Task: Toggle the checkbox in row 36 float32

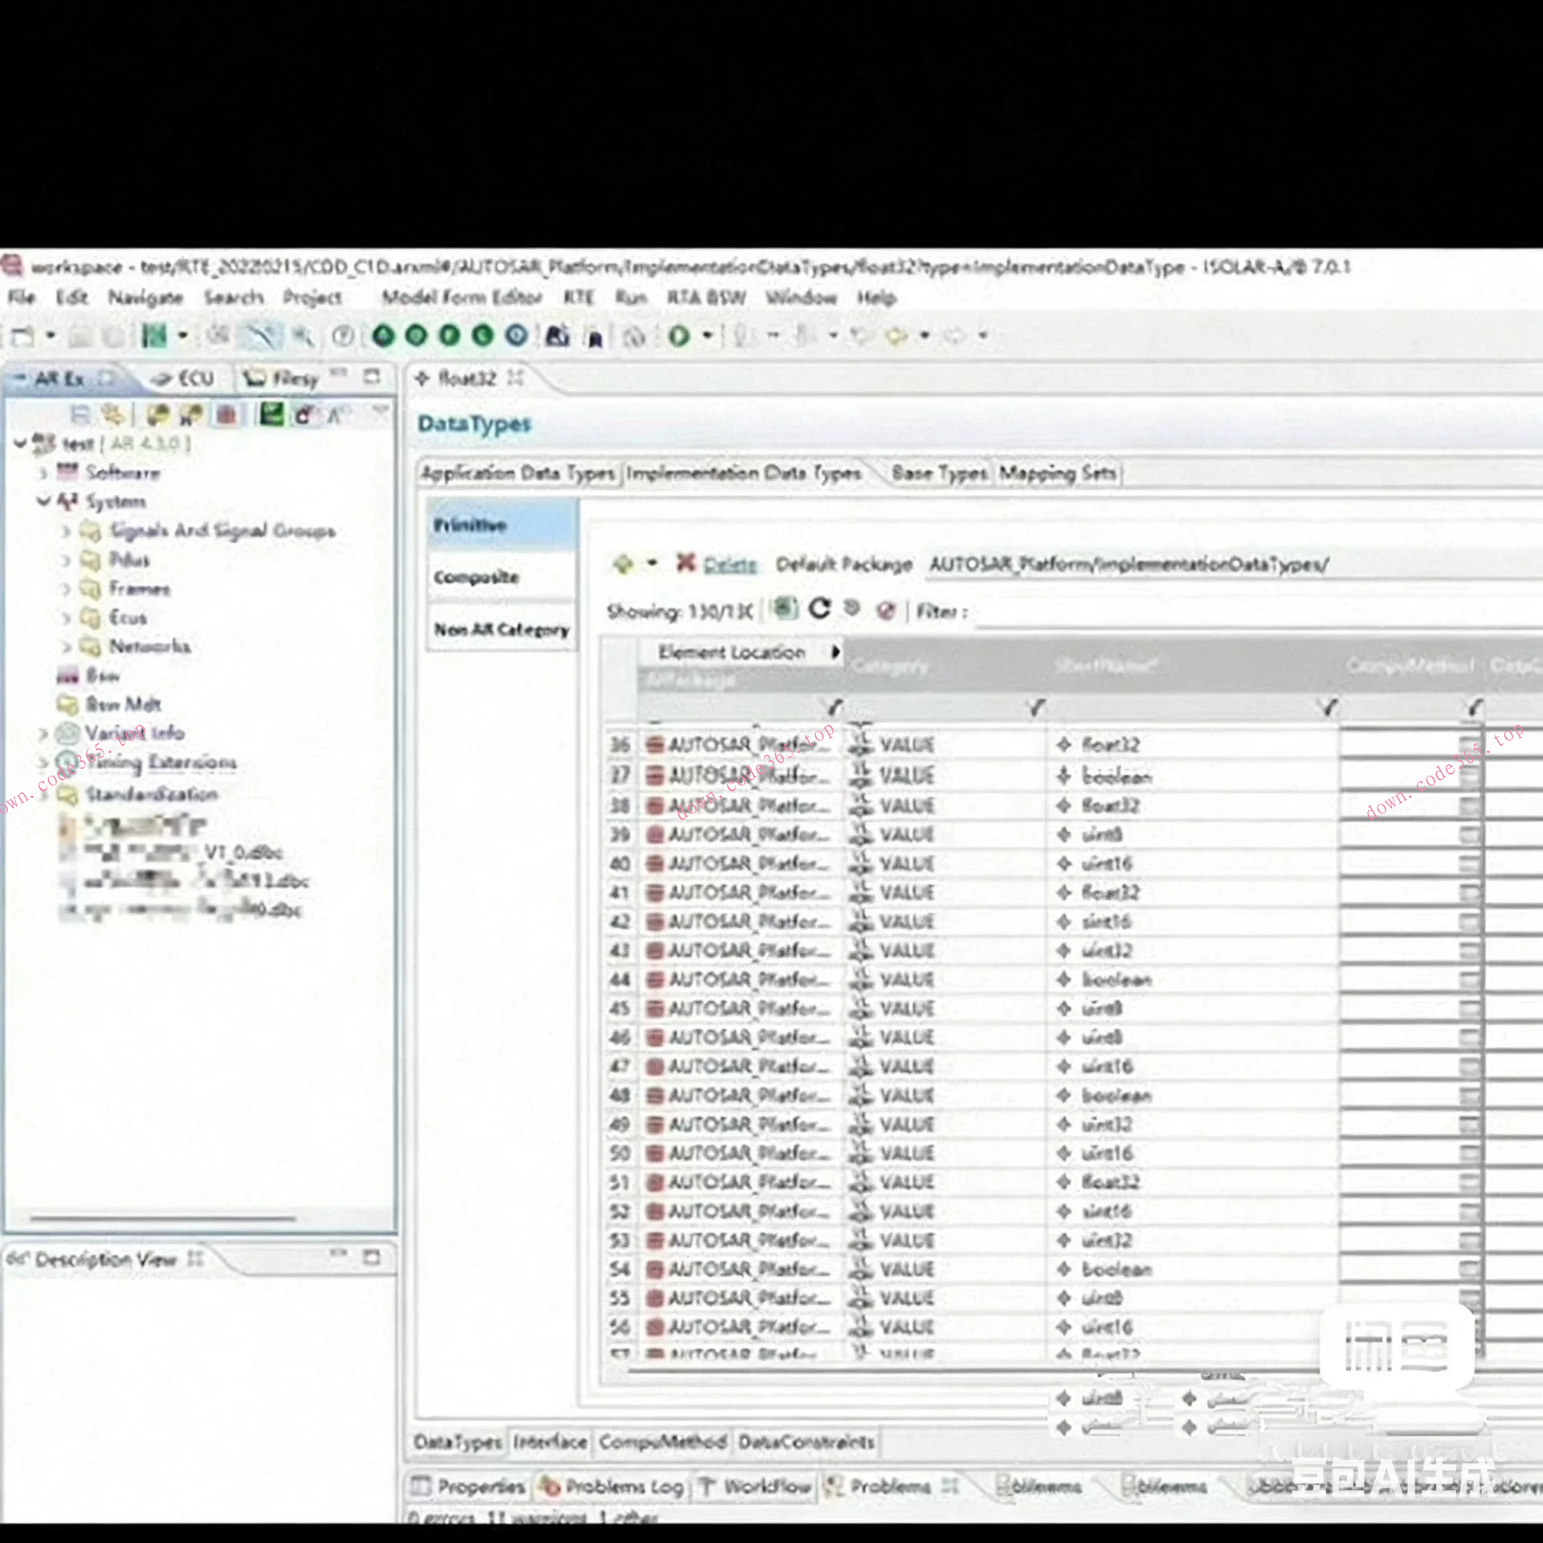Action: coord(1469,745)
